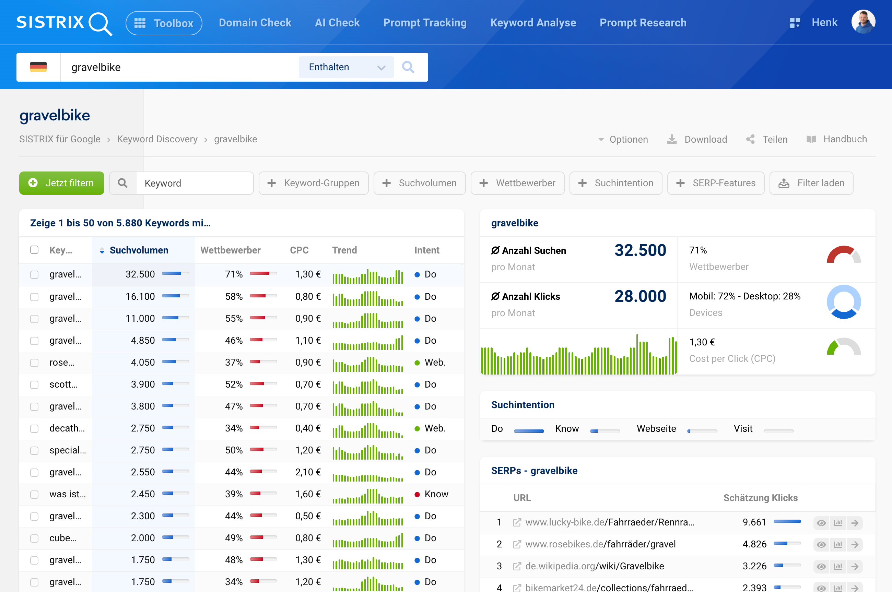
Task: Click arrow icon for rosebikes.de result
Action: (855, 545)
